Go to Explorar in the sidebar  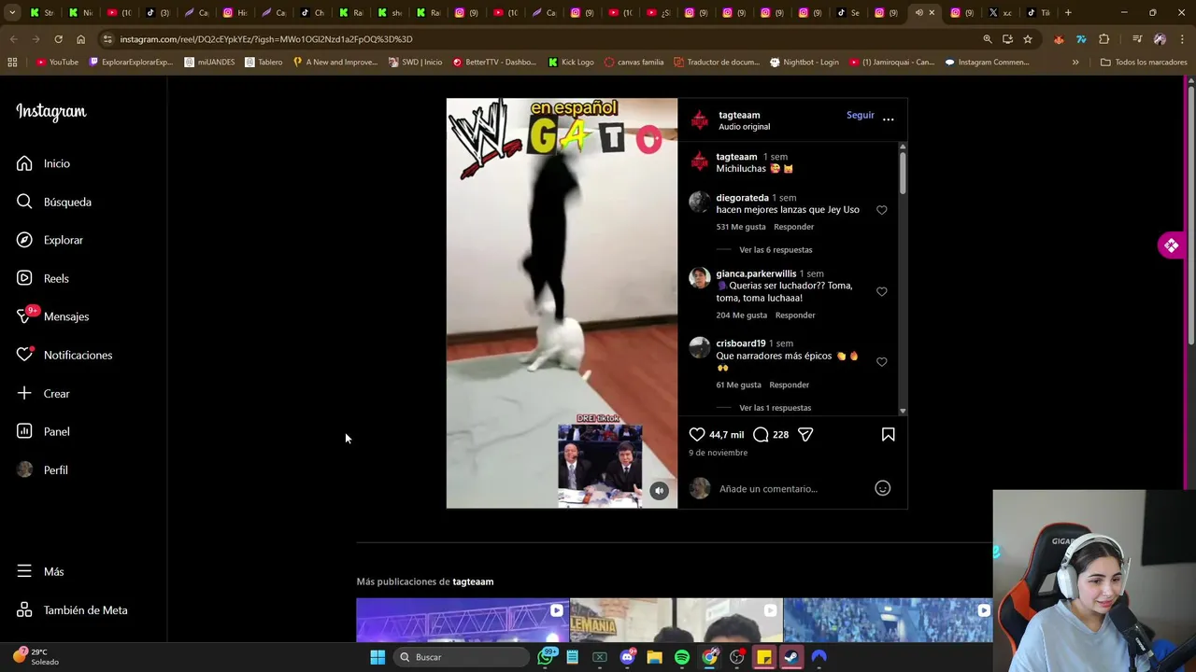click(x=50, y=240)
